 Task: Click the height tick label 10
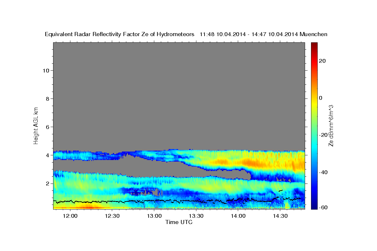pyautogui.click(x=46, y=71)
